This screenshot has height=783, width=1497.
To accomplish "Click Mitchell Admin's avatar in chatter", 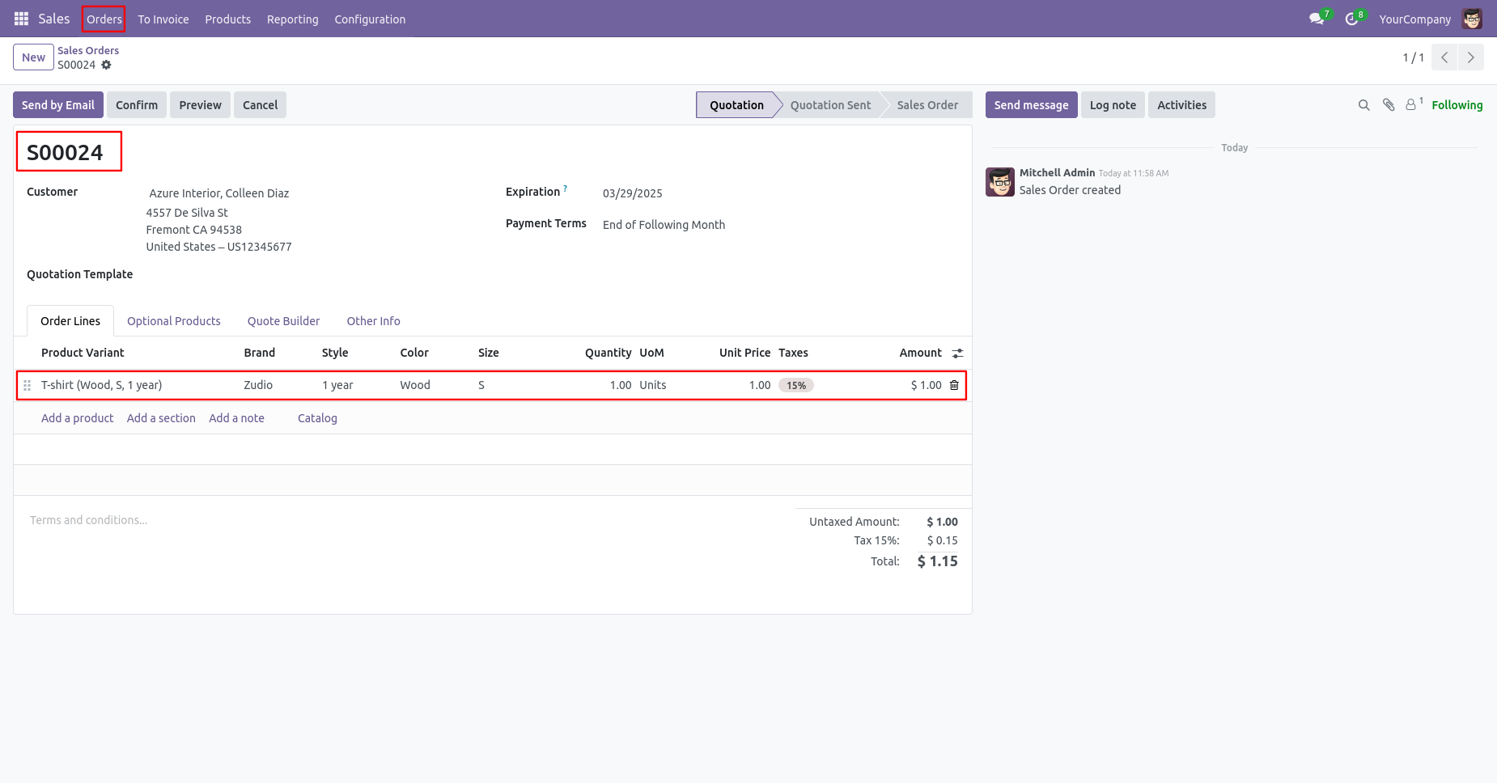I will pyautogui.click(x=1000, y=182).
